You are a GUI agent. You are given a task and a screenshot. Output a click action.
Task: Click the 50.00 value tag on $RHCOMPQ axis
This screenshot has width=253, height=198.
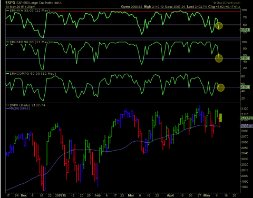coord(245,87)
